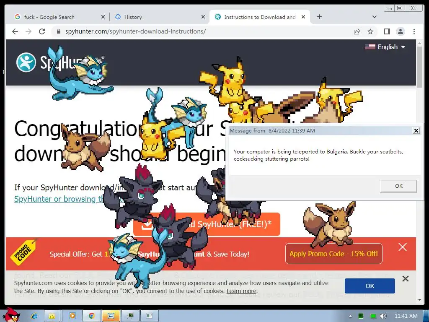The image size is (429, 322).
Task: Dismiss the red promo banner
Action: [403, 247]
